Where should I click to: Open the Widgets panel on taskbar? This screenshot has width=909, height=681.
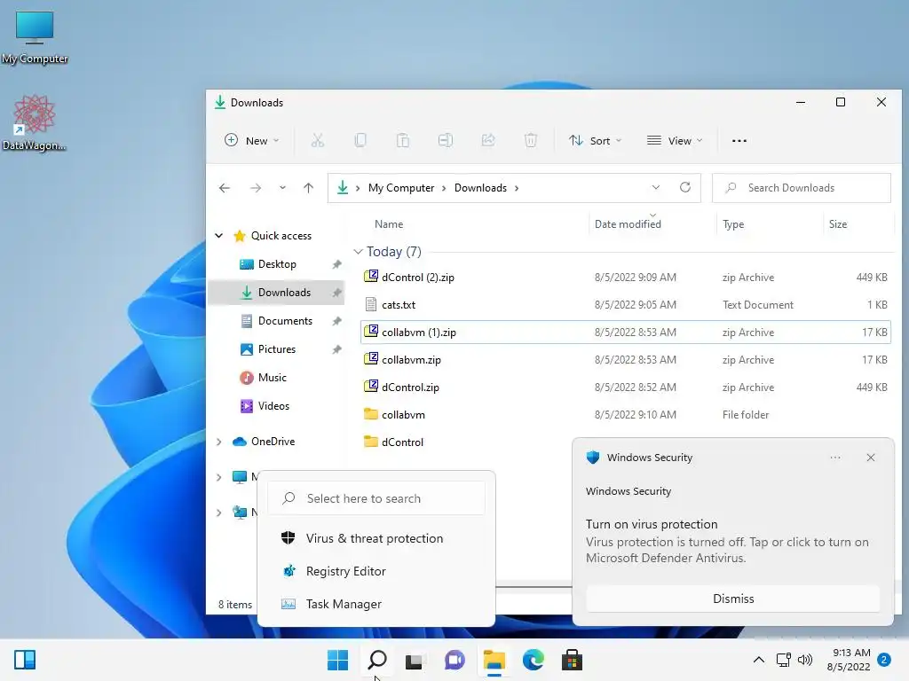coord(25,660)
